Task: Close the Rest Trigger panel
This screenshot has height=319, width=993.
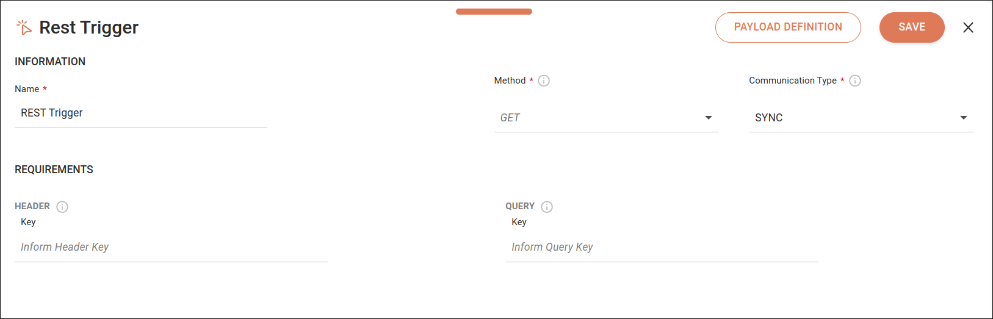Action: (x=968, y=27)
